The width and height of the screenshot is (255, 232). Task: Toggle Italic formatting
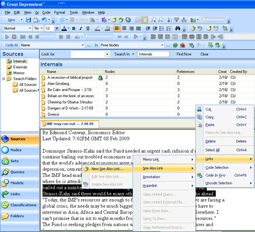pos(81,29)
